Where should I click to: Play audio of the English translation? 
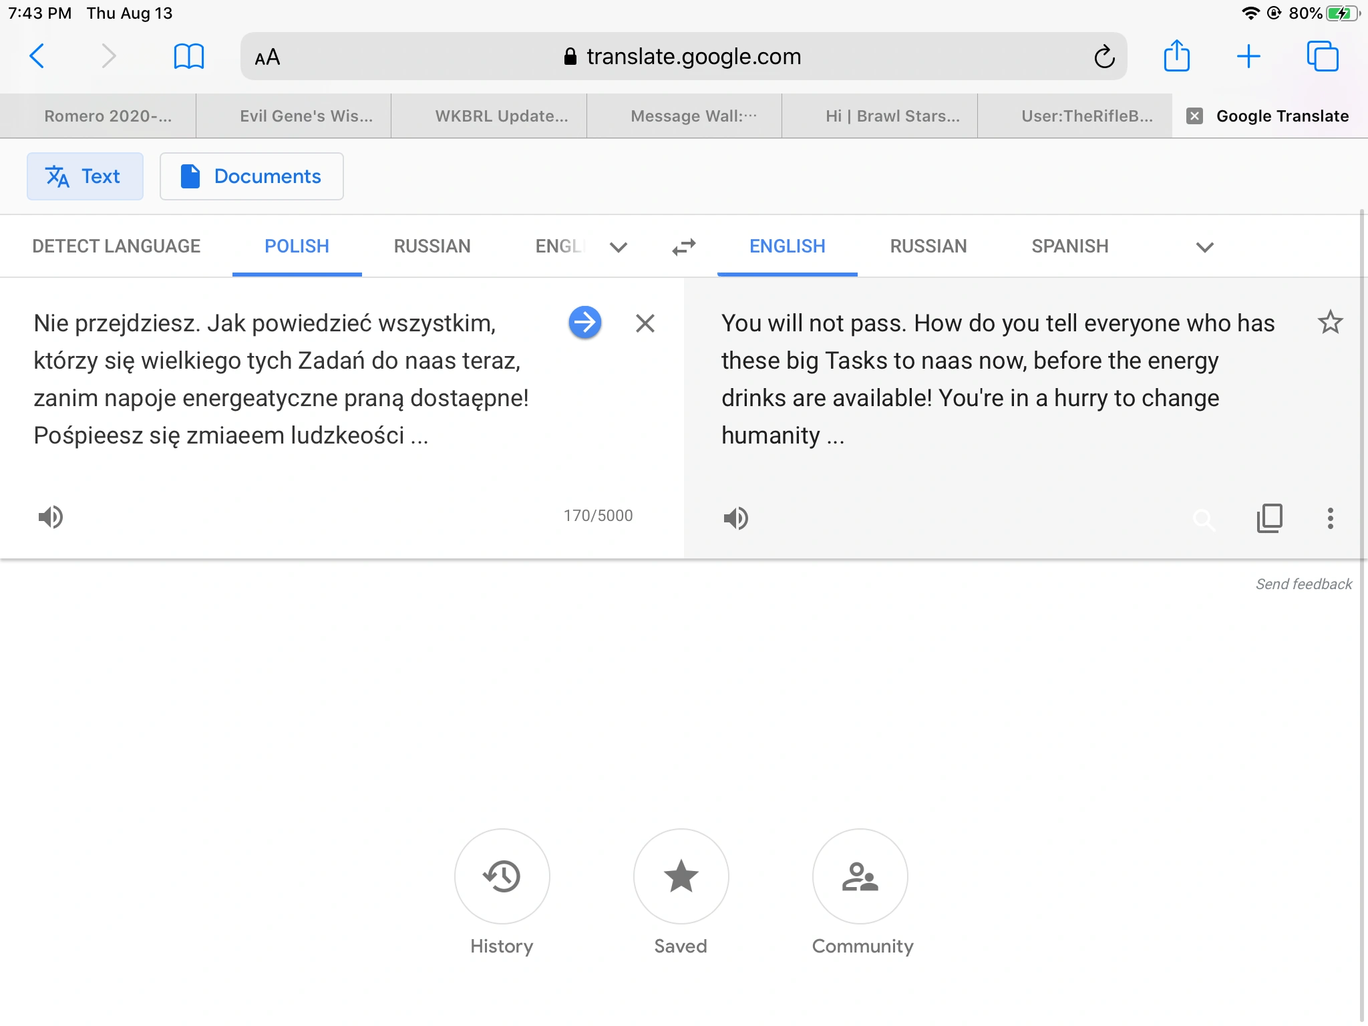735,518
